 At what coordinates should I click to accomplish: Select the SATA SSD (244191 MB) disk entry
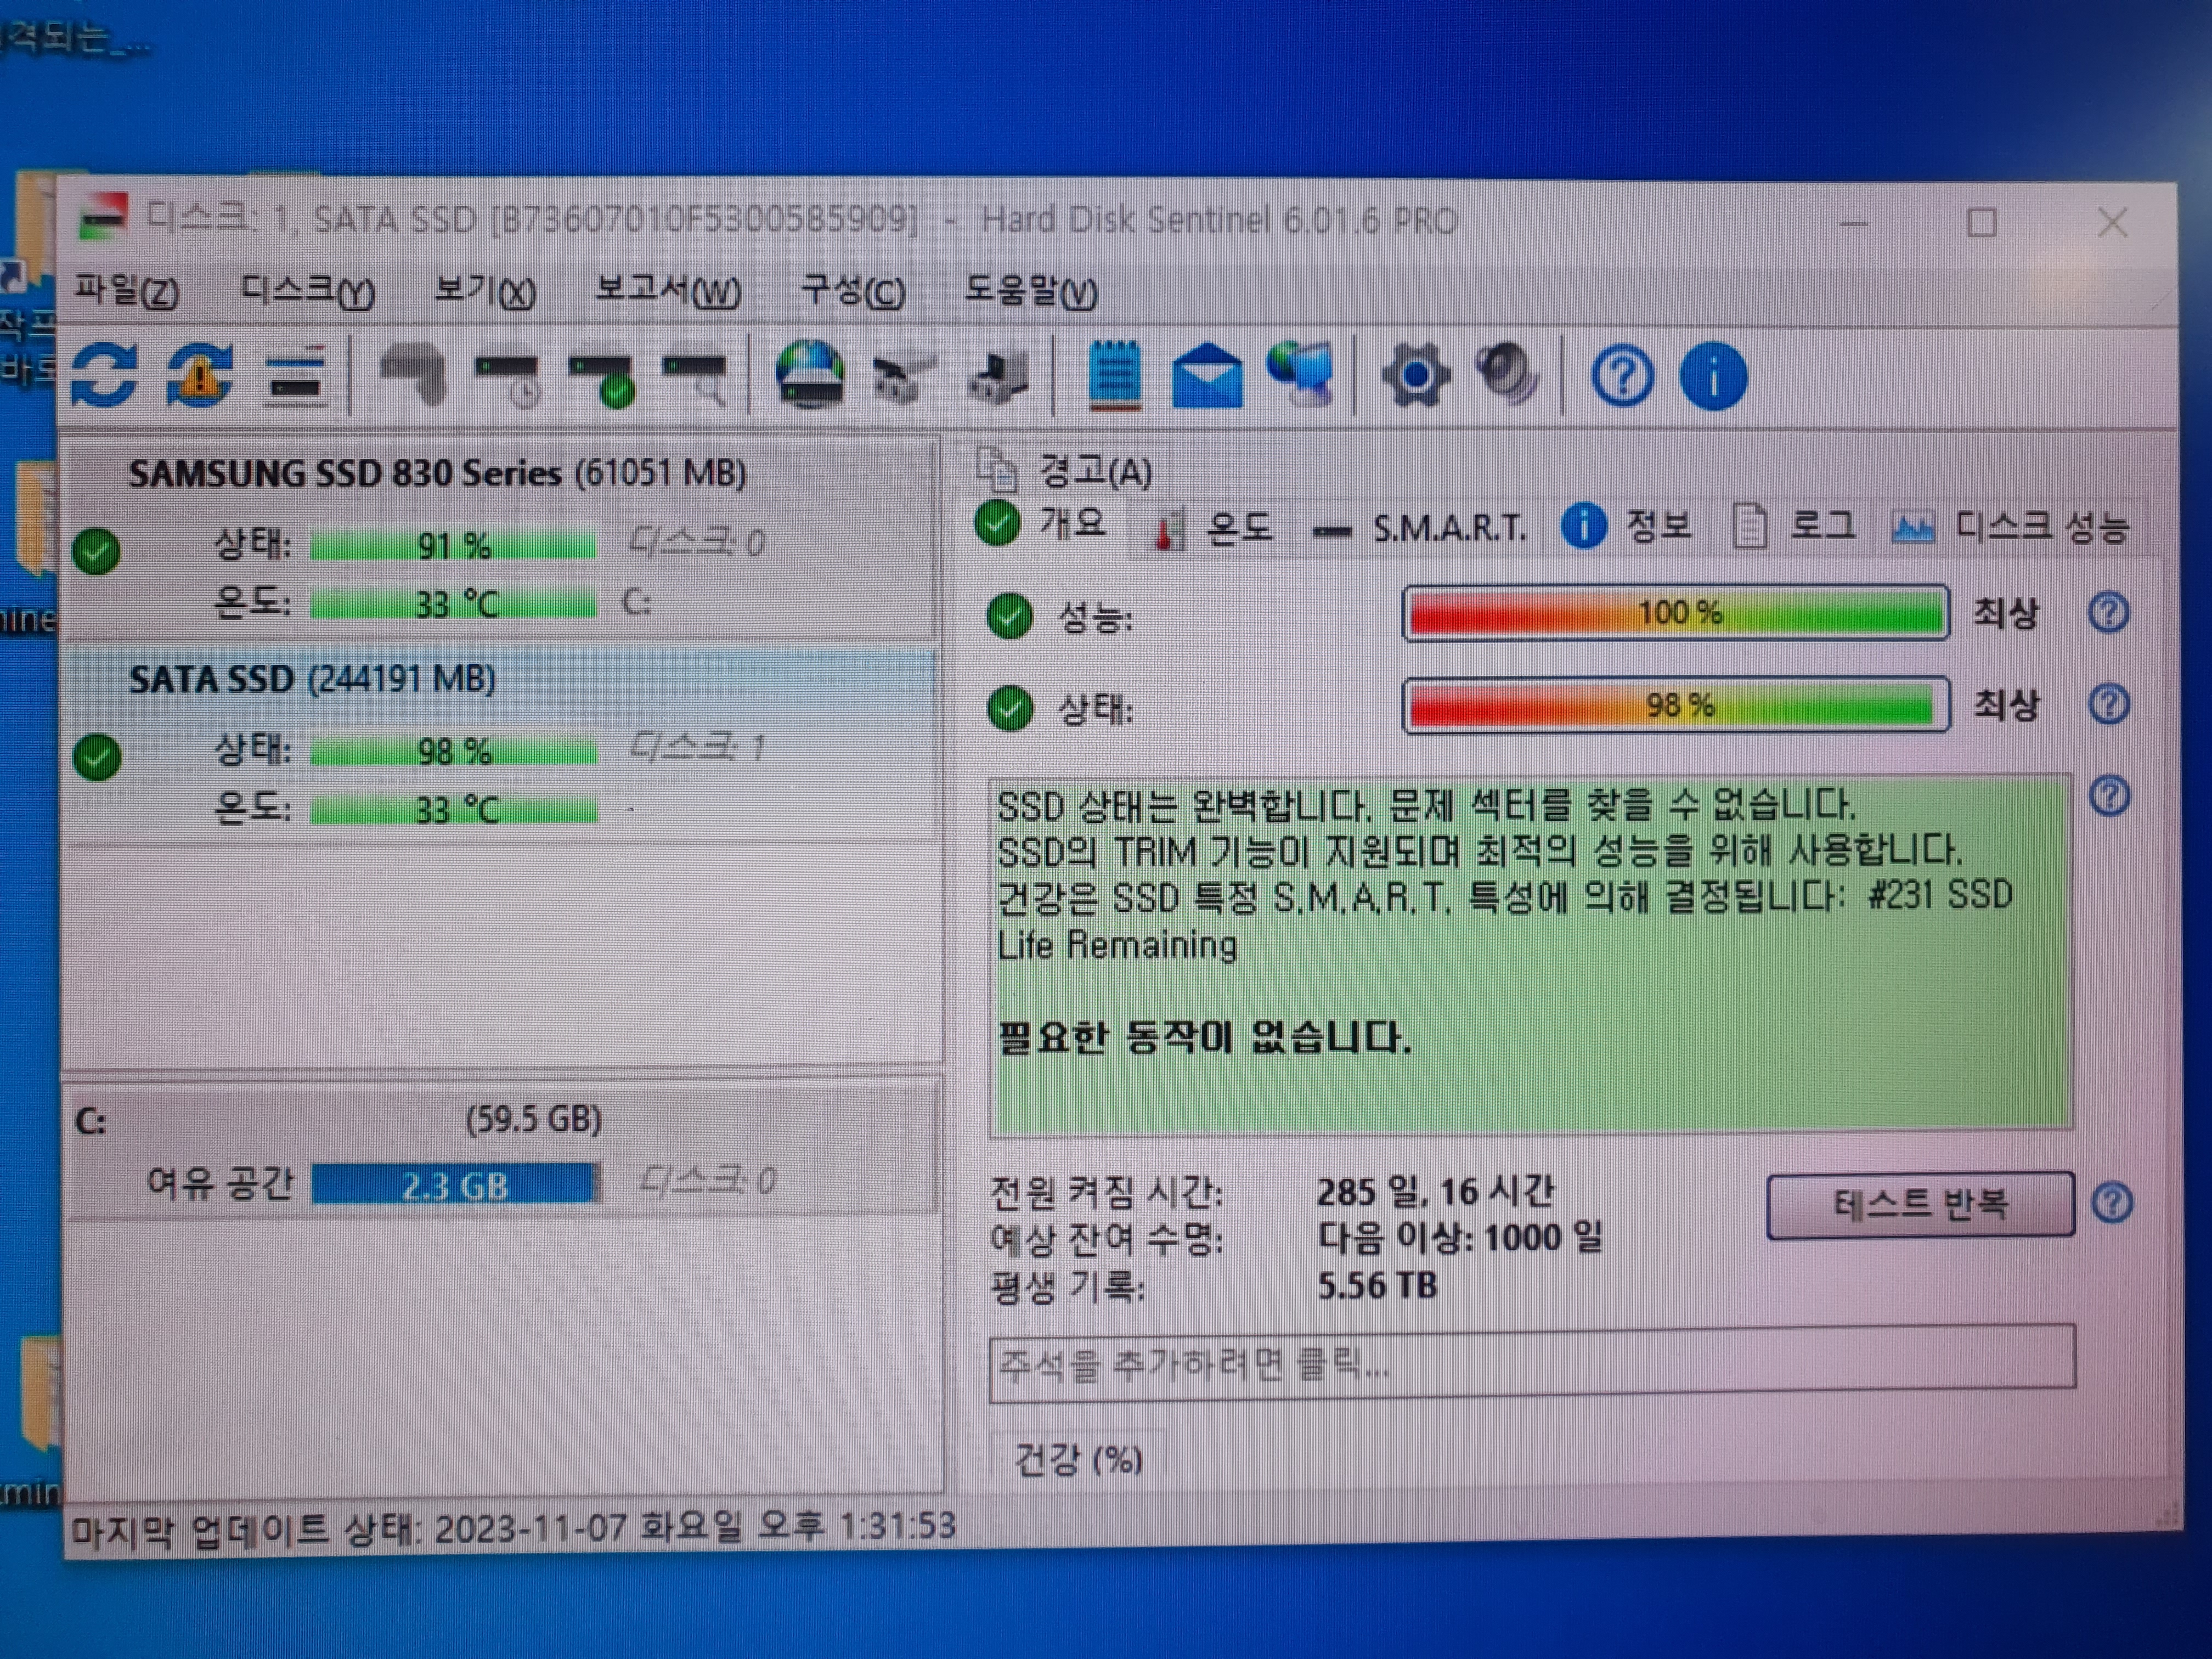[x=501, y=745]
